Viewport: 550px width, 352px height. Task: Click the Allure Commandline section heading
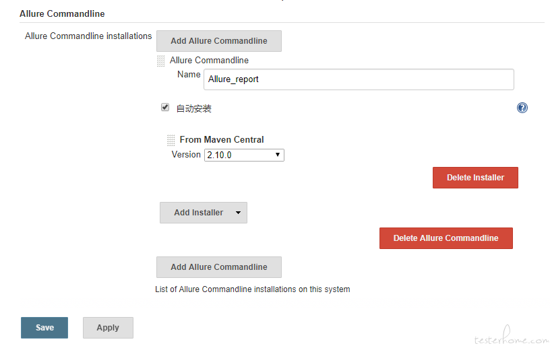(62, 13)
